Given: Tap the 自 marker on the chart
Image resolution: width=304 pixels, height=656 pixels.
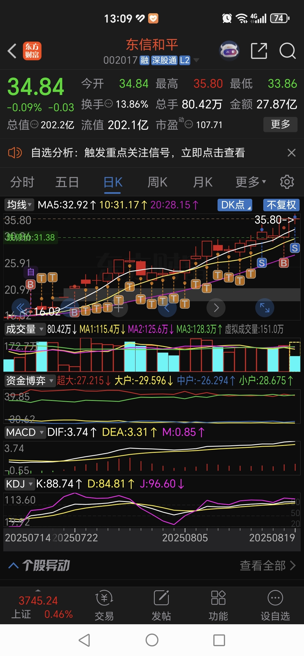Looking at the screenshot, I should 31,272.
